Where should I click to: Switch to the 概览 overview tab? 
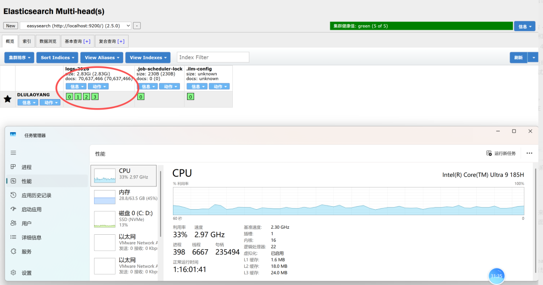point(10,41)
